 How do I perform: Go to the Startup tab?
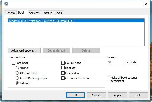point(47,13)
